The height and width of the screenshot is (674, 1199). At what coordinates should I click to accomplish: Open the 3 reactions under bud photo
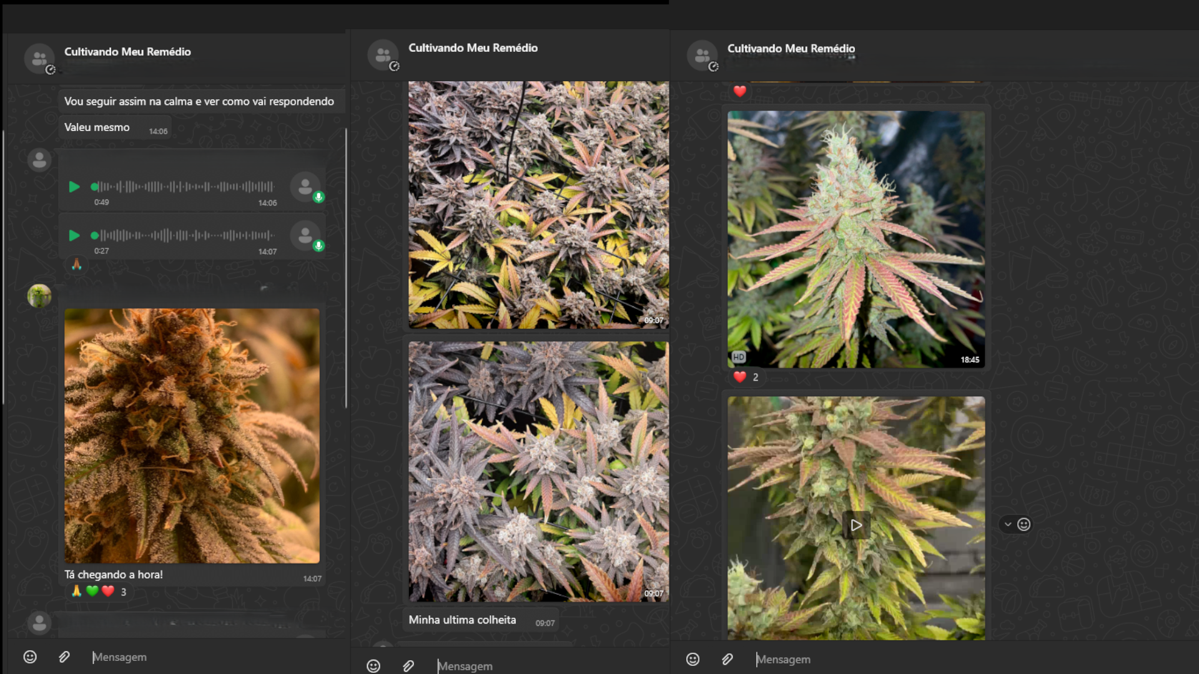click(x=100, y=592)
